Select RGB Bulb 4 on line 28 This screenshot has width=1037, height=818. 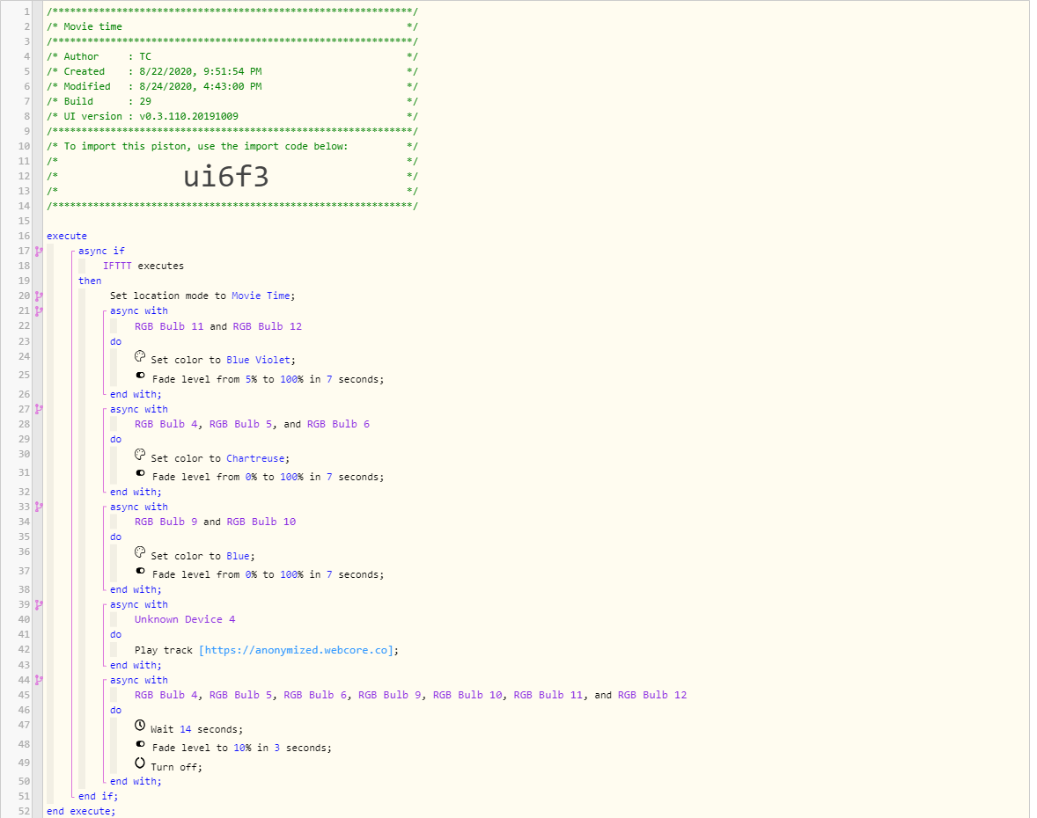tap(166, 424)
